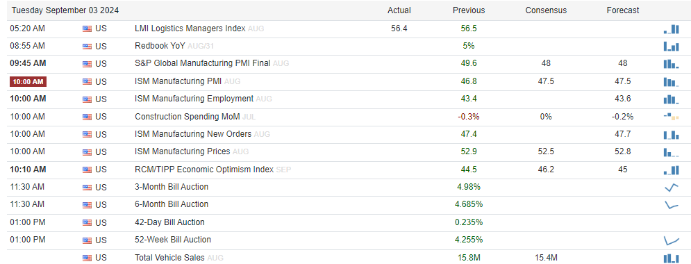The width and height of the screenshot is (691, 264).
Task: Click the actual value 56.4
Action: pyautogui.click(x=399, y=28)
